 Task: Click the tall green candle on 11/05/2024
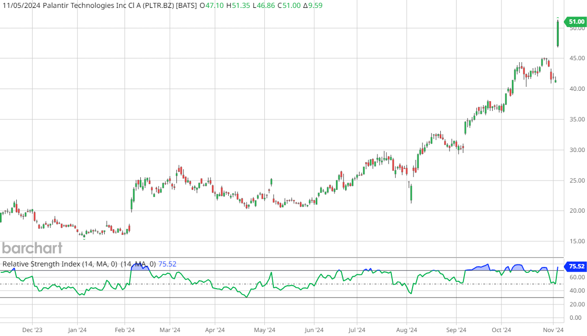[x=558, y=34]
